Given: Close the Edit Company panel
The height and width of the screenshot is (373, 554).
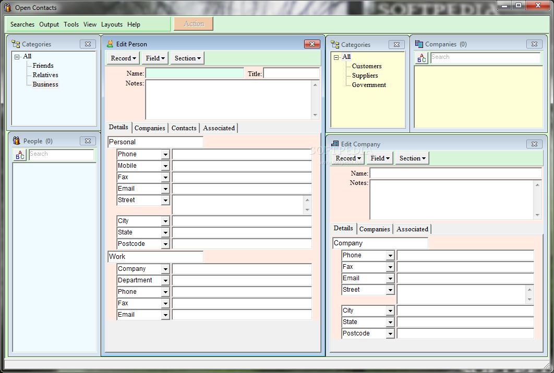Looking at the screenshot, I should (x=534, y=144).
